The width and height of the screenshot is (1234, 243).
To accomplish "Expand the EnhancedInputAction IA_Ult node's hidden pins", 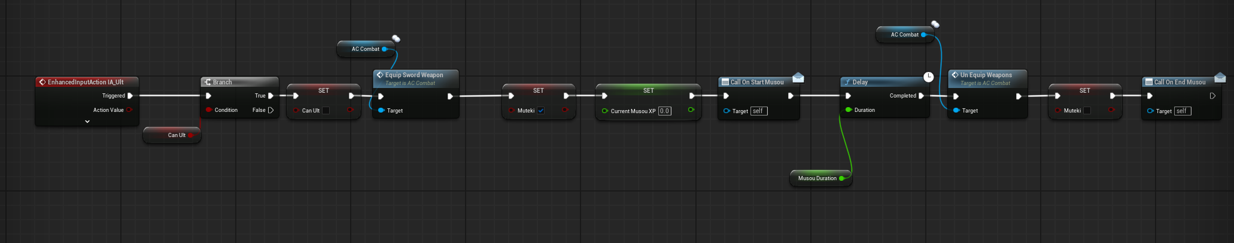I will [x=87, y=121].
